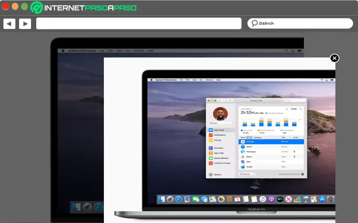Close the image lightbox with the X button
Viewport: 358px width, 223px height.
click(334, 58)
